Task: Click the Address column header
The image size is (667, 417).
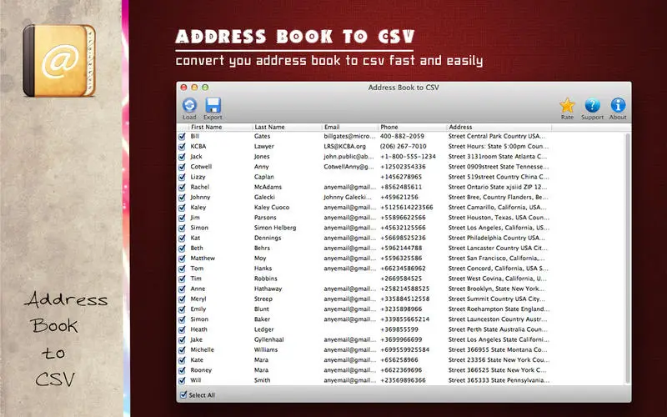Action: pos(499,127)
